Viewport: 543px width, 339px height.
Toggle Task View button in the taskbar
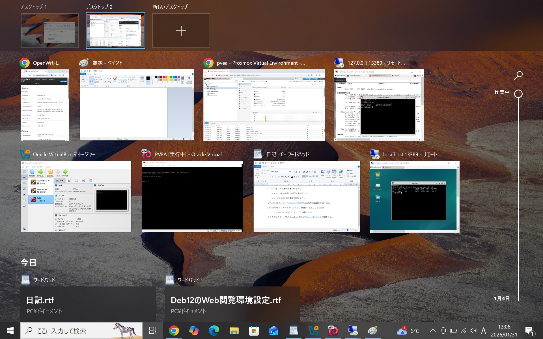(x=153, y=331)
